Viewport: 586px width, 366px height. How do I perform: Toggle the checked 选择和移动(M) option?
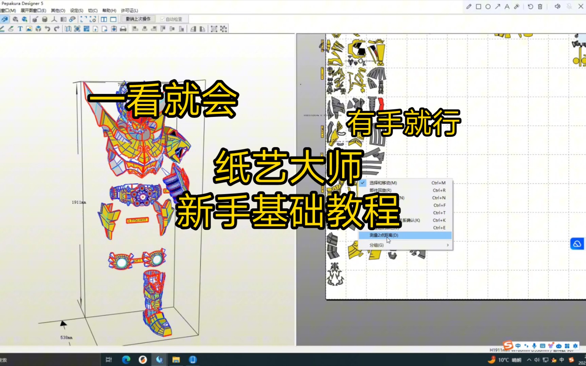pos(383,183)
